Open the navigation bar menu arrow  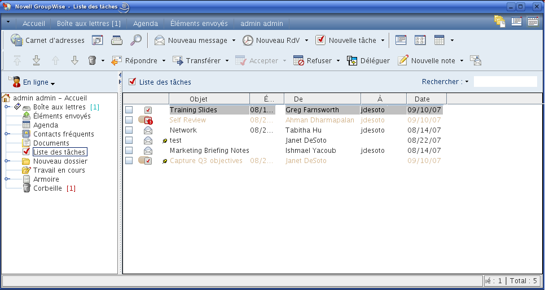[8, 23]
